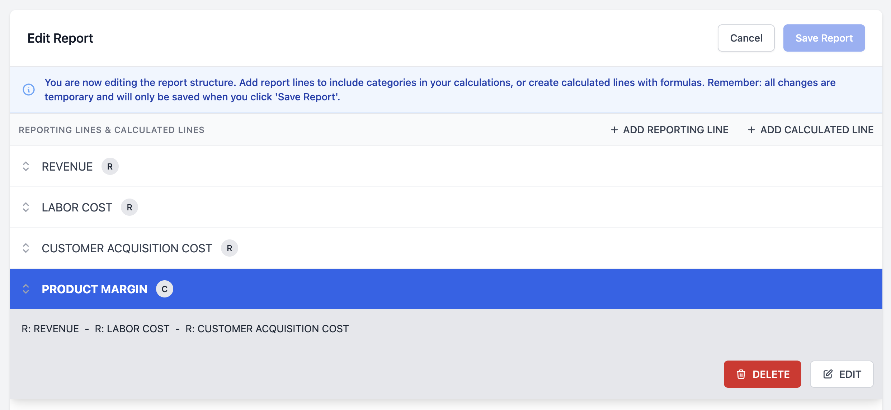This screenshot has width=891, height=410.
Task: Click the R badge beside LABOR COST
Action: pyautogui.click(x=129, y=208)
